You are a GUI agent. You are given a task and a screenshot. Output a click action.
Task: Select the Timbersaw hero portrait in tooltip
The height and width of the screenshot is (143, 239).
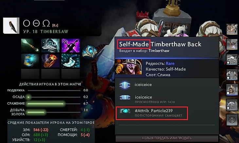[x=129, y=67]
